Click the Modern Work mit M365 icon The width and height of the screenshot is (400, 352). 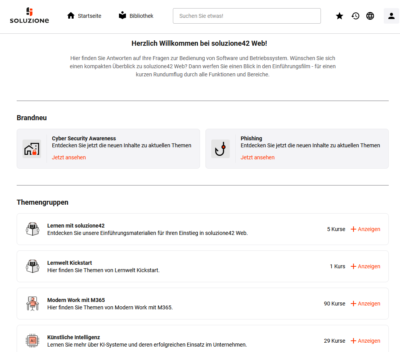coord(33,304)
